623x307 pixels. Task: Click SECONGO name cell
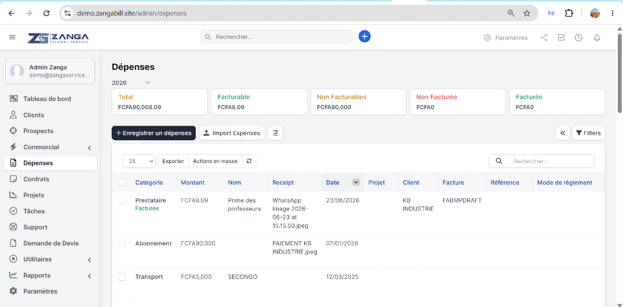(242, 277)
